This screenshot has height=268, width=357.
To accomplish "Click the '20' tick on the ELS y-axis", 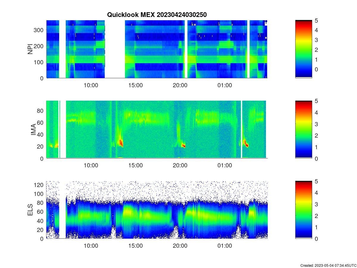I will tap(41, 230).
